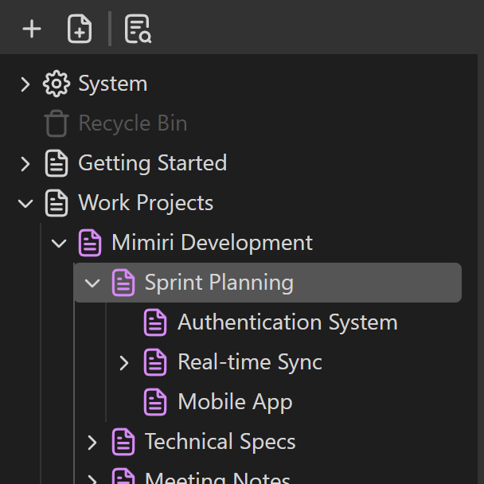Select the Work Projects label
The height and width of the screenshot is (484, 484).
(x=146, y=203)
